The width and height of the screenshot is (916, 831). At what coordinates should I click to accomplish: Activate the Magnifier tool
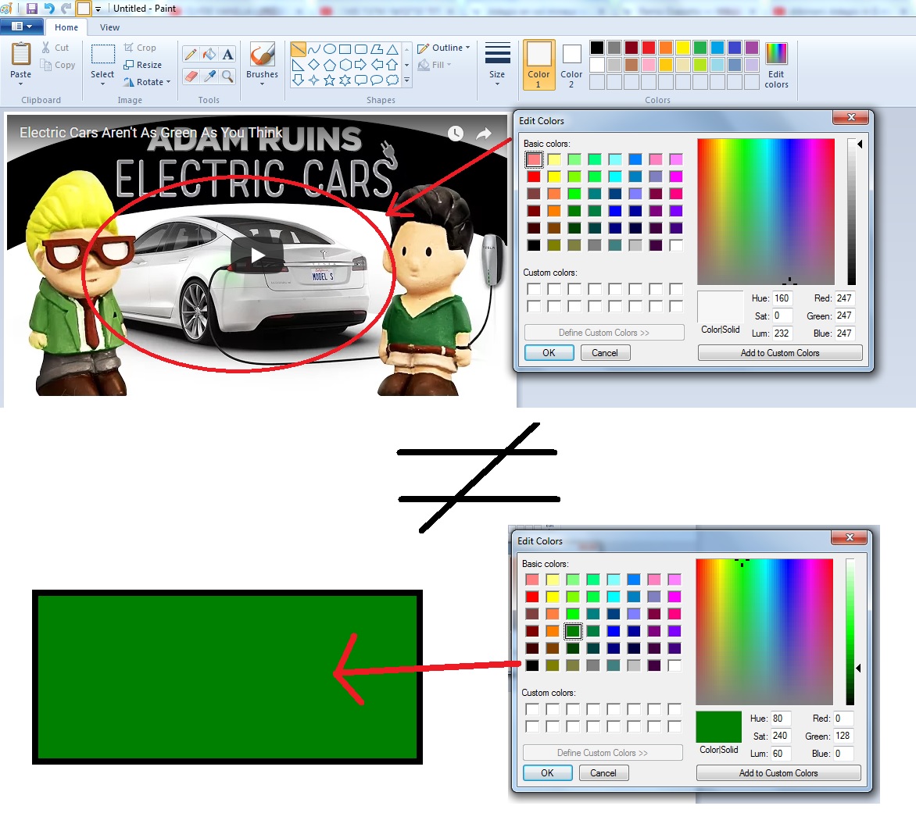pyautogui.click(x=227, y=76)
